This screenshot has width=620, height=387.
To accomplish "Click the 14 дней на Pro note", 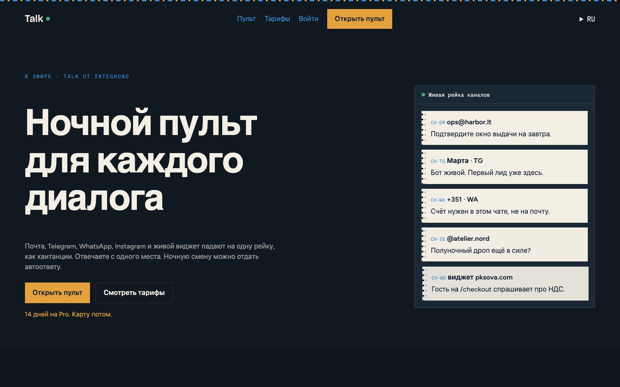I will pos(68,314).
